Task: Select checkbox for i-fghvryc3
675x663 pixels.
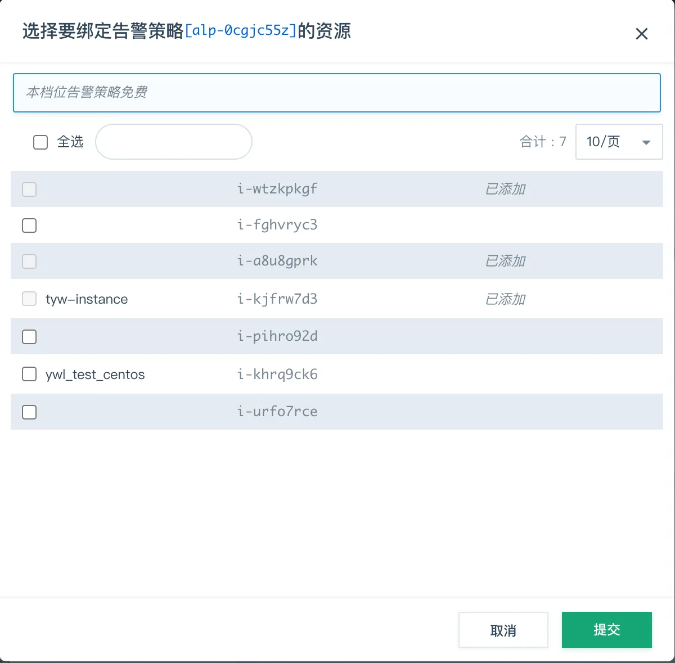Action: (29, 225)
